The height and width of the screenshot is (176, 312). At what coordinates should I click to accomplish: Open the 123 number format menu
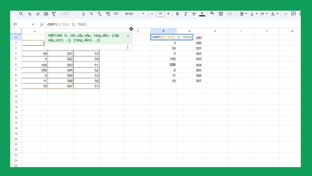coord(116,14)
